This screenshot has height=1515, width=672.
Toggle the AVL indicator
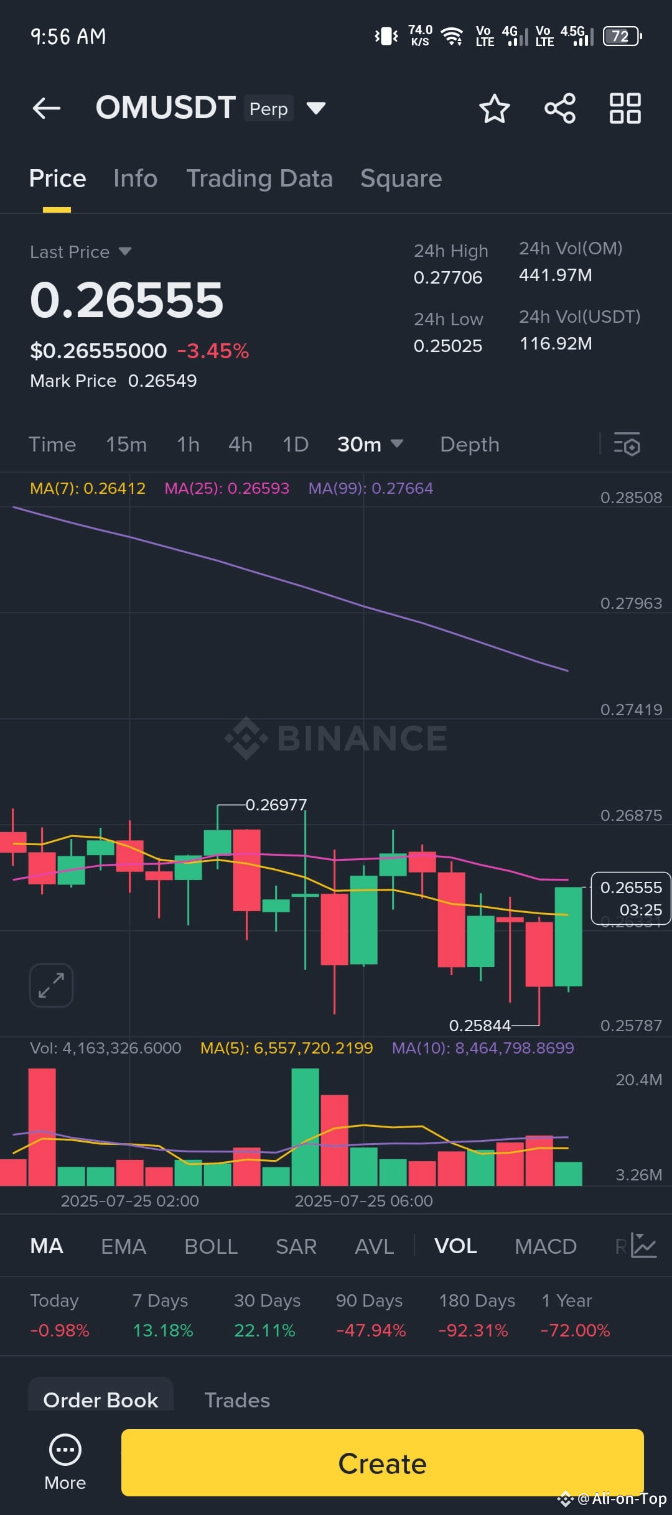click(x=375, y=1246)
